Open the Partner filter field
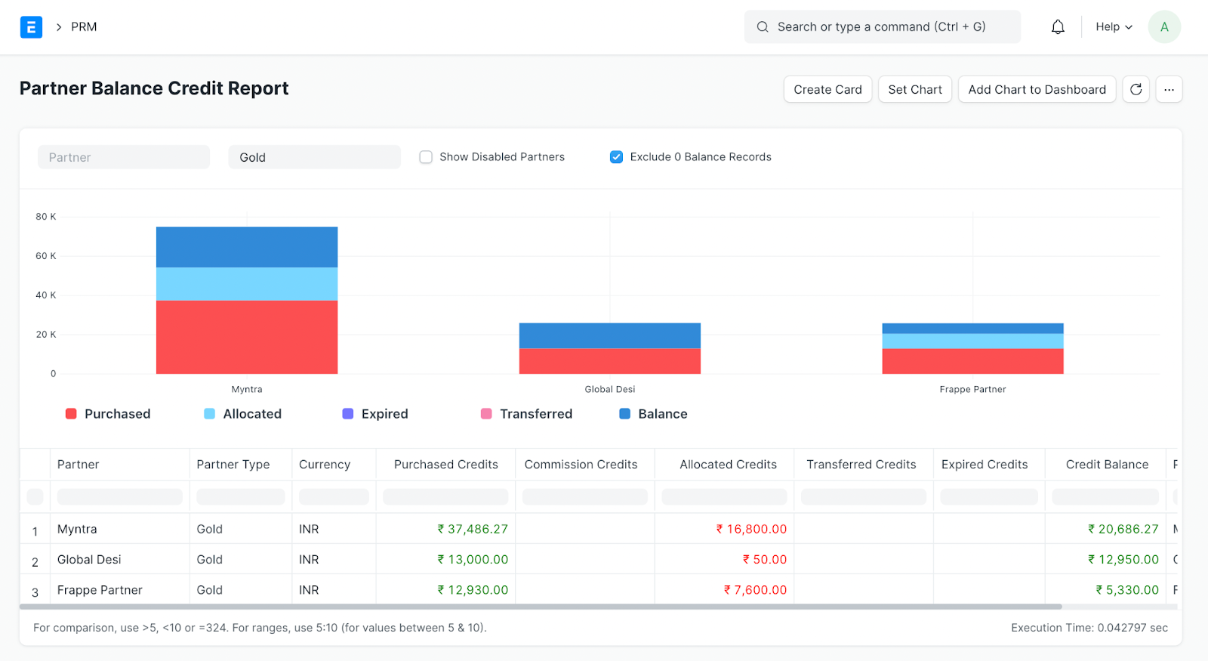Viewport: 1208px width, 661px height. click(124, 157)
